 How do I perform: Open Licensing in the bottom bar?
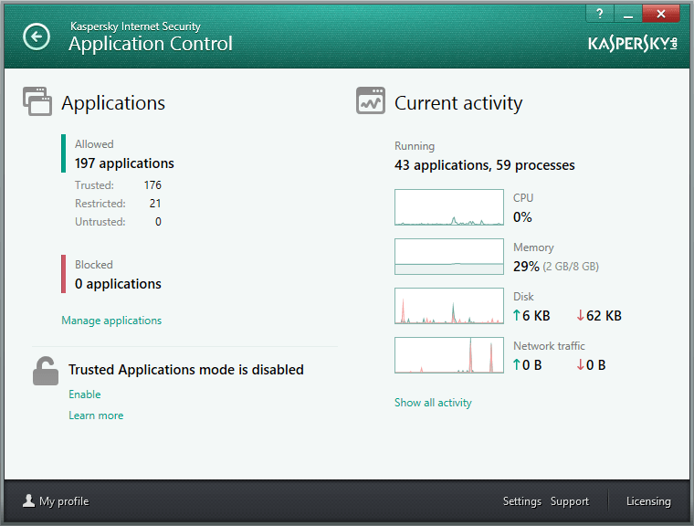tap(648, 500)
